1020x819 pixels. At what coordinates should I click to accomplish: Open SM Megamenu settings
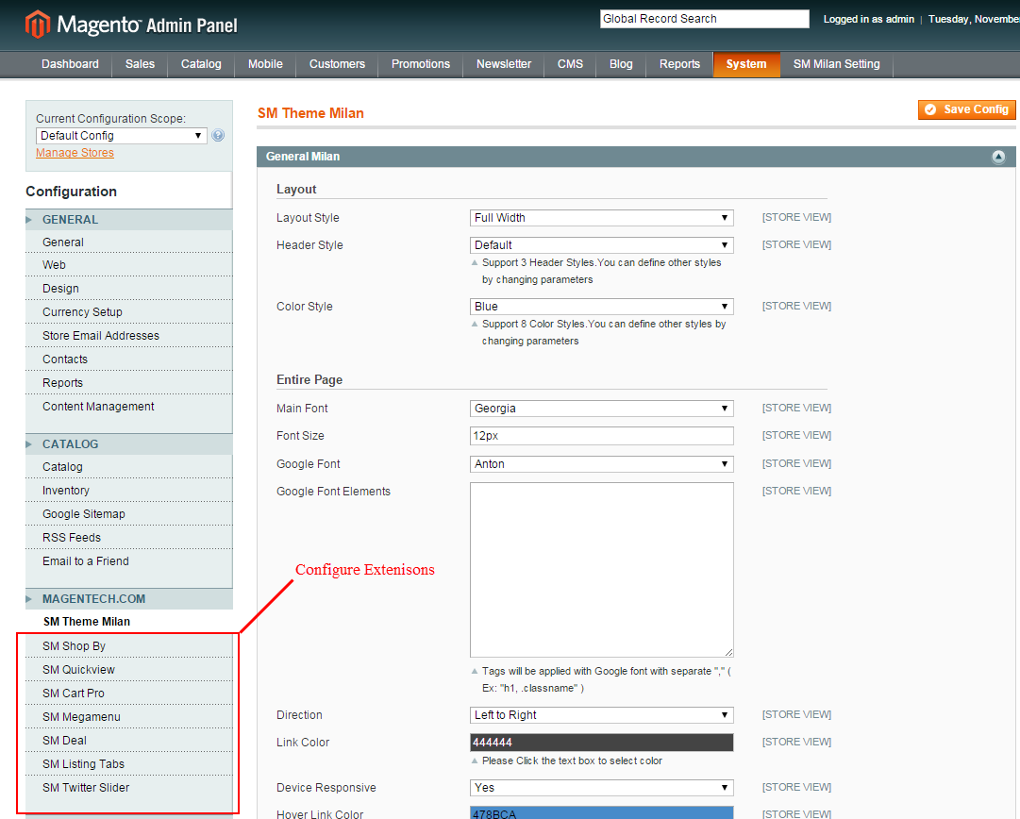[129, 717]
